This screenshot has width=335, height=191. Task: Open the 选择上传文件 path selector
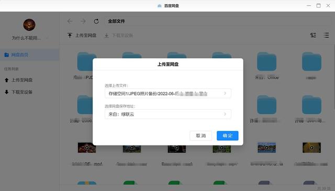coord(167,93)
